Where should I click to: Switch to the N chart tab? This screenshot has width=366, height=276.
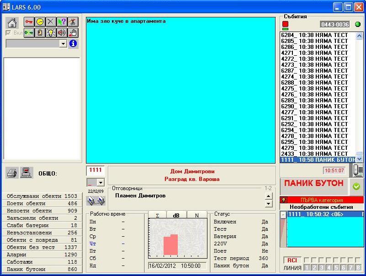point(196,215)
